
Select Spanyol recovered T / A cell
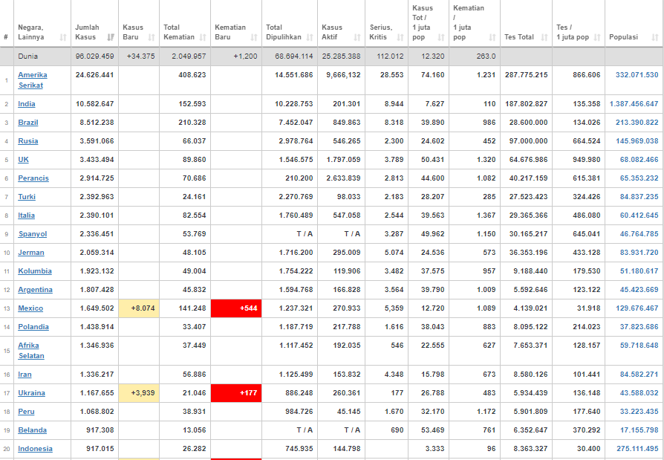pyautogui.click(x=305, y=234)
